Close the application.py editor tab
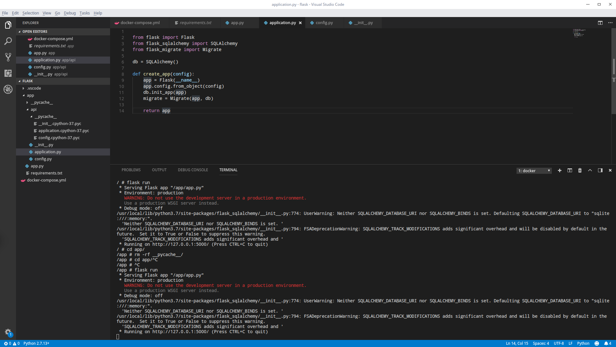This screenshot has width=616, height=347. click(300, 23)
